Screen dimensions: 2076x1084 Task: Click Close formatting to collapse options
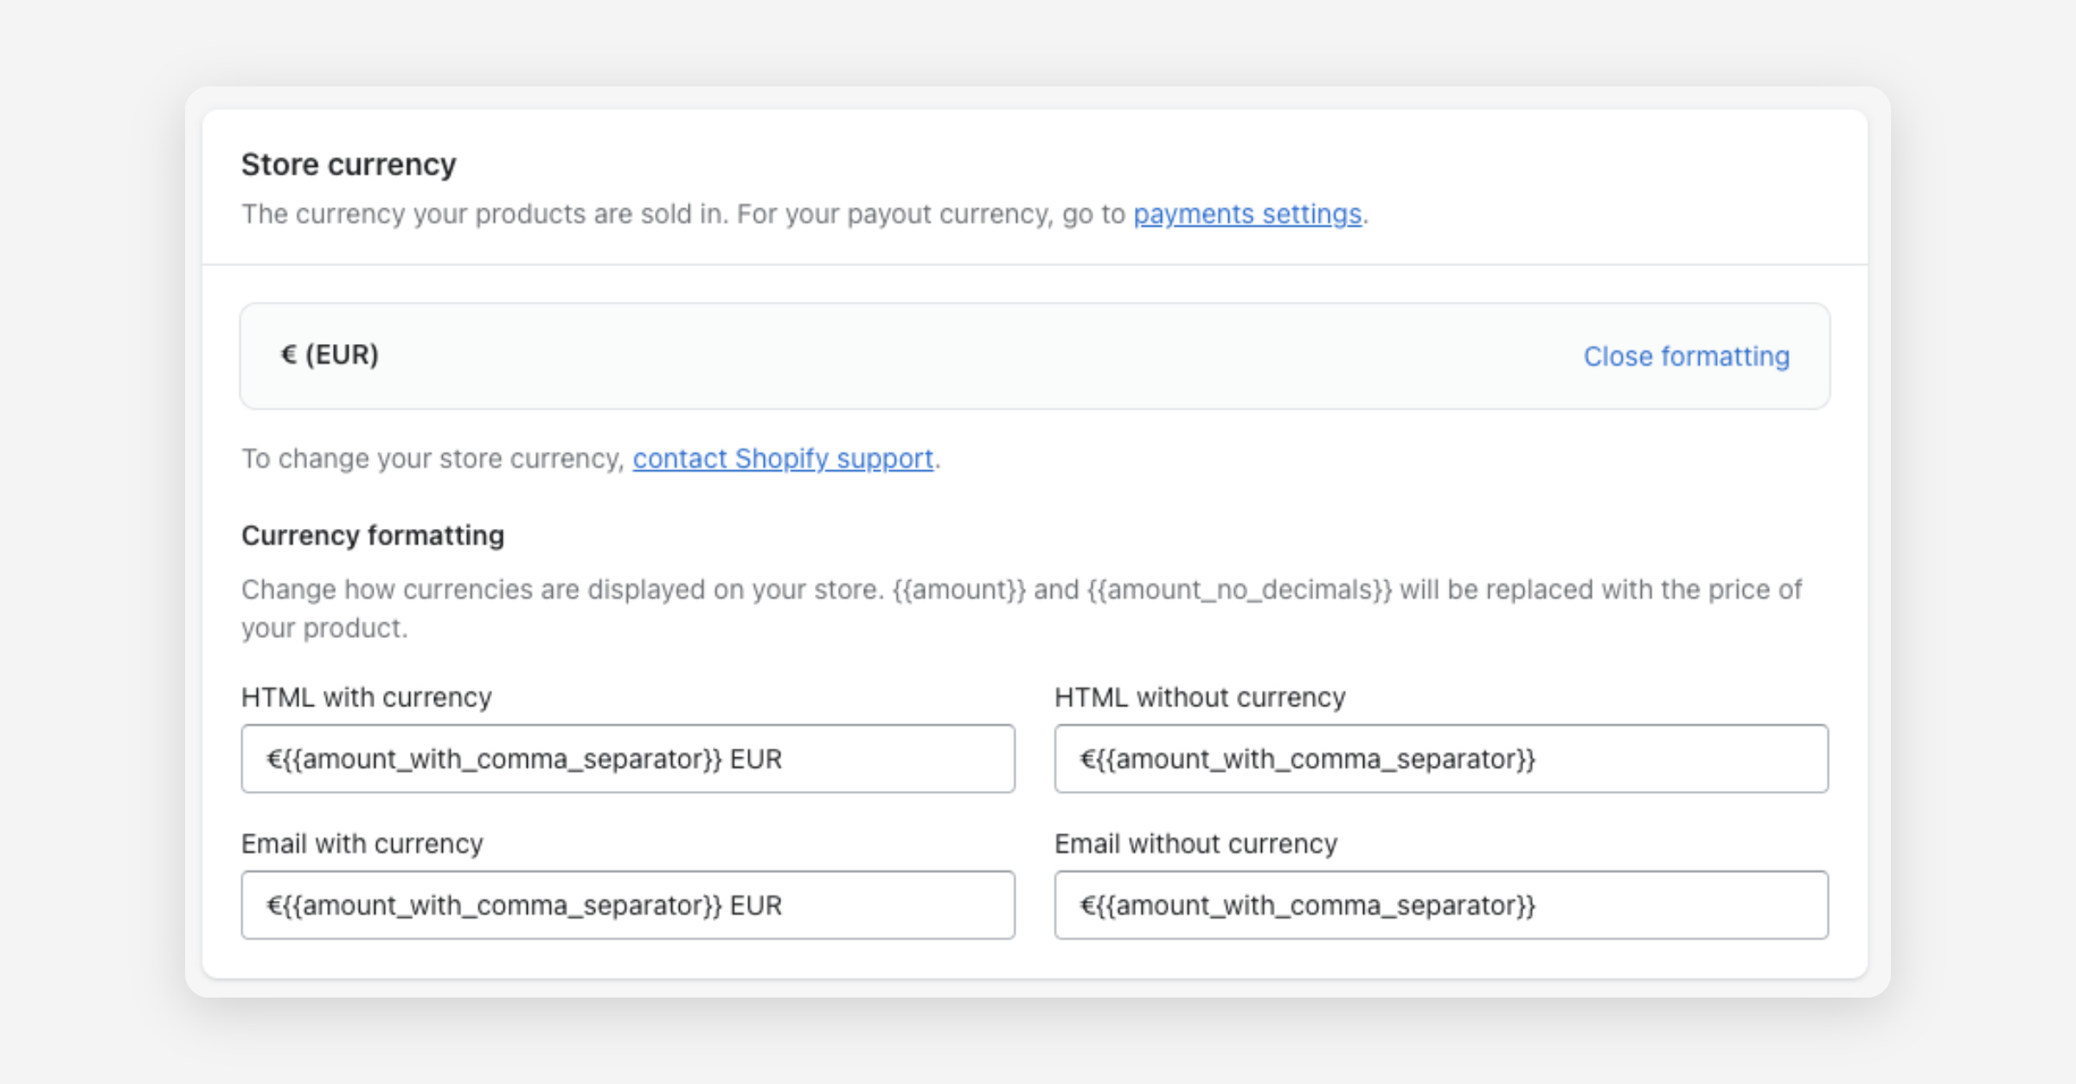[x=1686, y=356]
